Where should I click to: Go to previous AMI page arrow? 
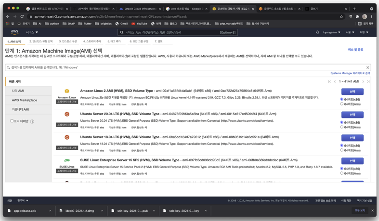click(x=335, y=81)
